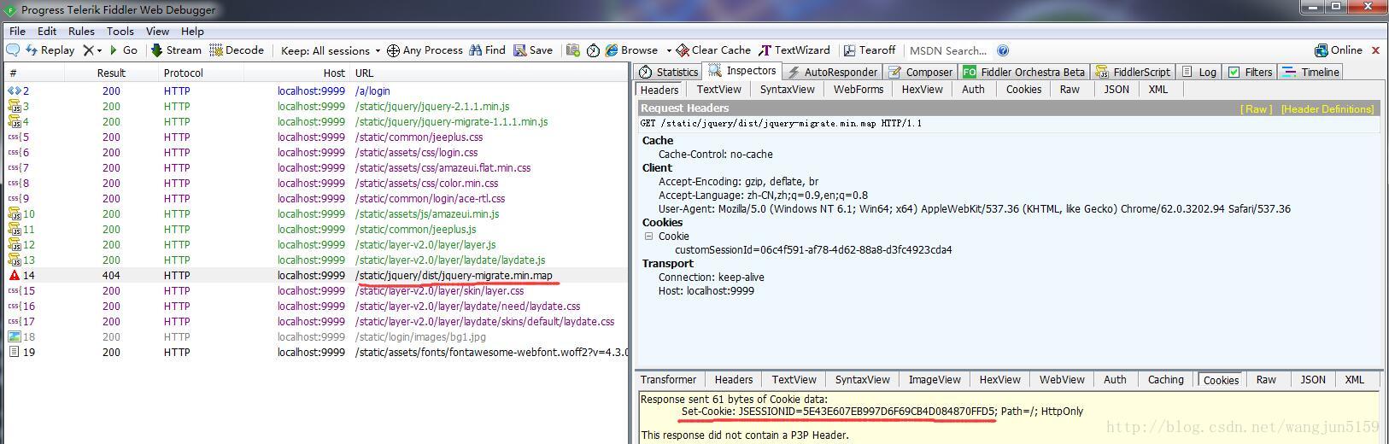Open the Filters tab
This screenshot has height=444, width=1389.
click(x=1250, y=72)
